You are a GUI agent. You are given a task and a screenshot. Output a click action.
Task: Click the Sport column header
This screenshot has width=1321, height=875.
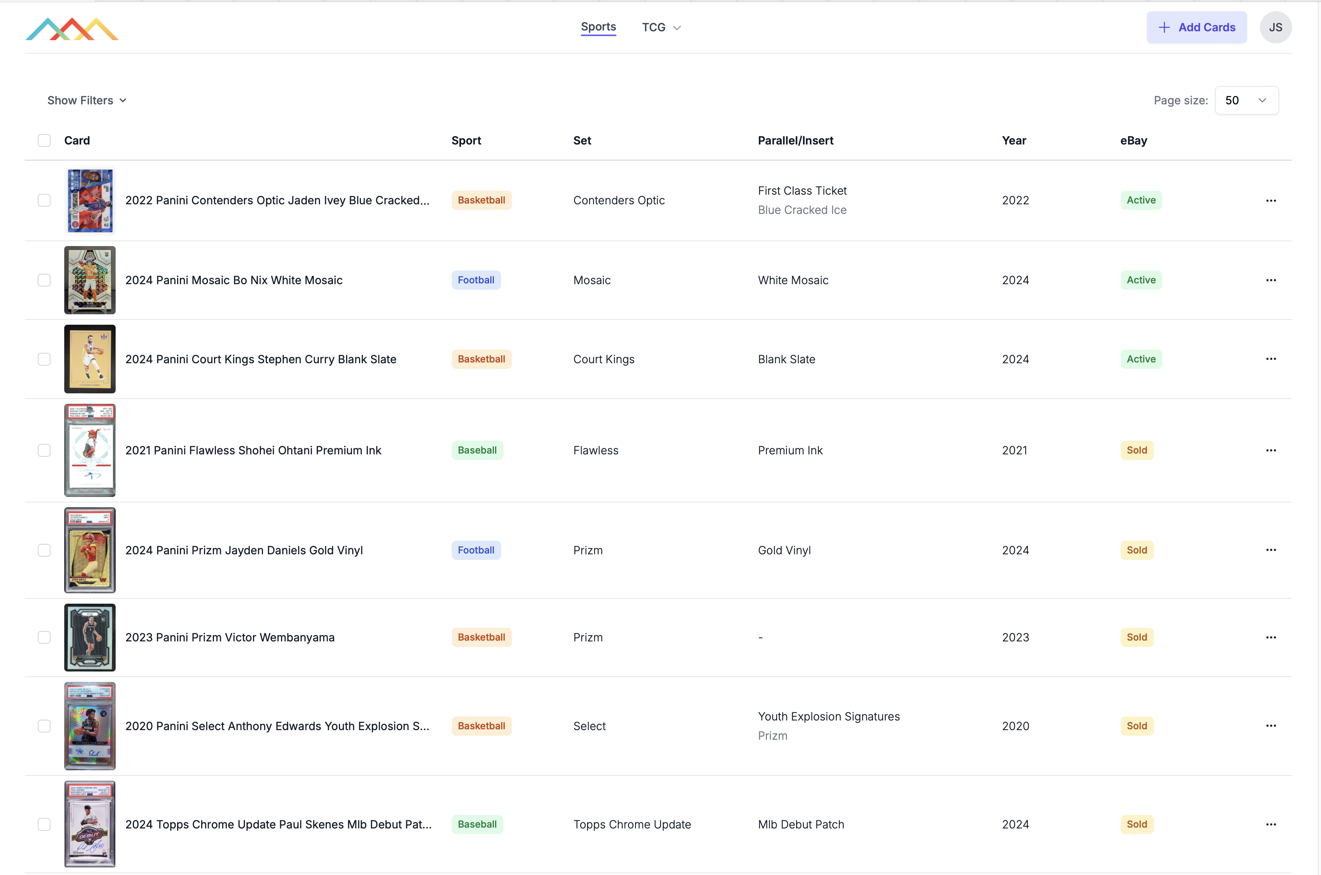(466, 140)
